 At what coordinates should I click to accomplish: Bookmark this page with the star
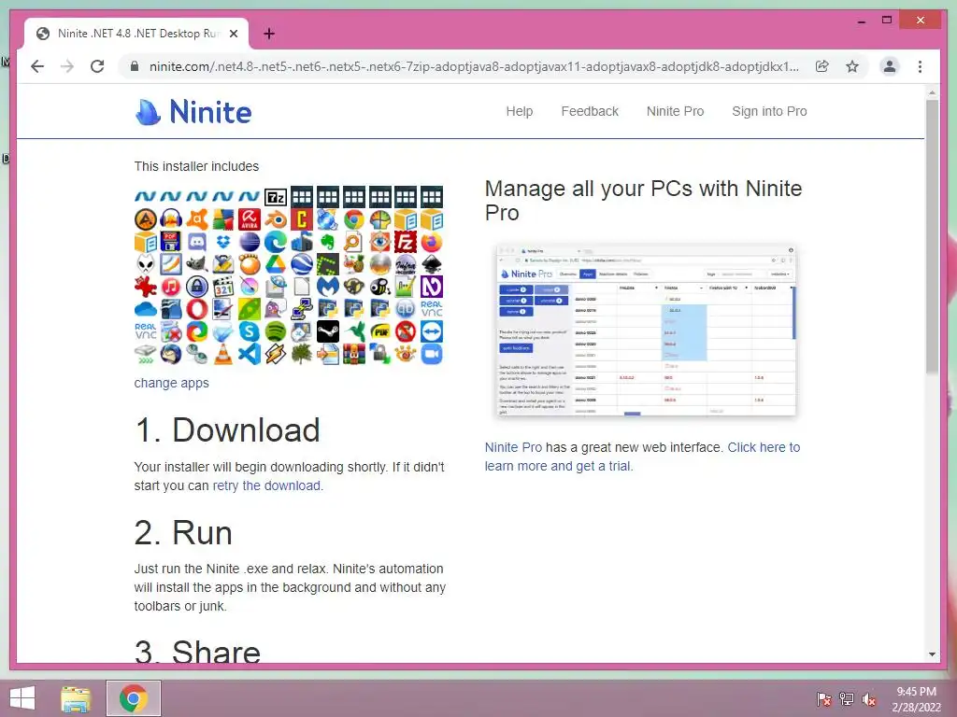(852, 66)
